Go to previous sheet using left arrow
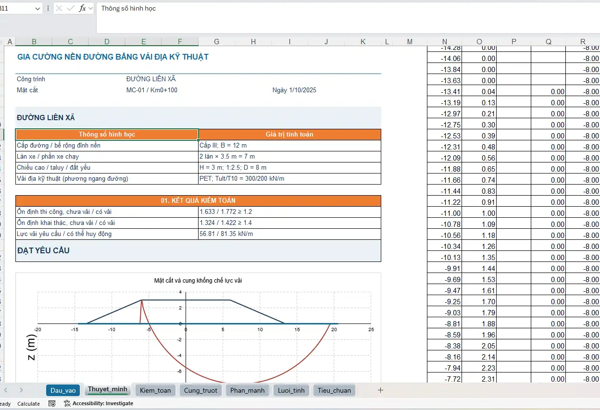The height and width of the screenshot is (410, 600). (6, 390)
